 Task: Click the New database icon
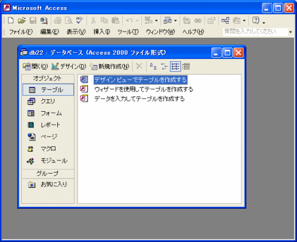[11, 20]
